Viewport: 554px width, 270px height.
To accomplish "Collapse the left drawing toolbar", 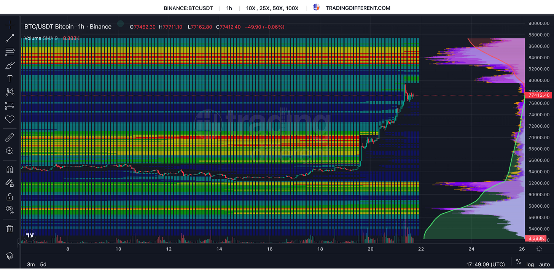I will 19,243.
